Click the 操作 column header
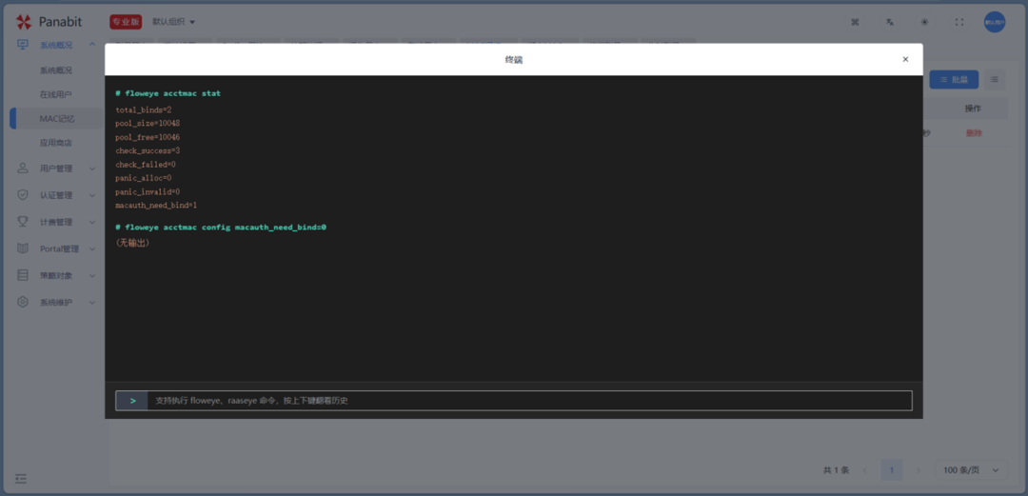 [x=973, y=109]
